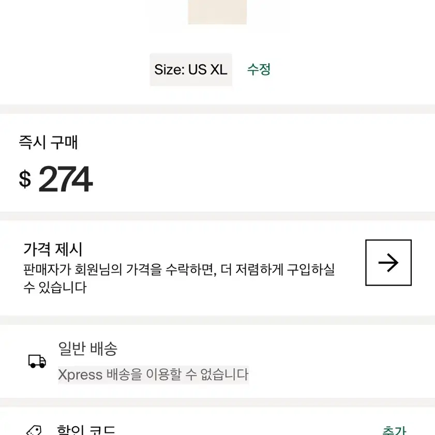The width and height of the screenshot is (435, 435).
Task: Click the 수 있습니다 second description line
Action: click(x=55, y=288)
